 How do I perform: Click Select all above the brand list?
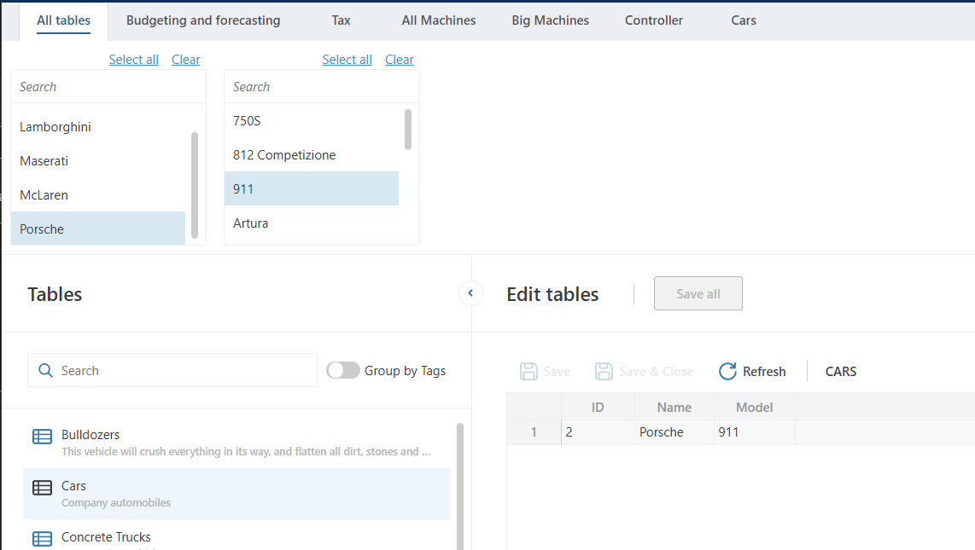(133, 60)
